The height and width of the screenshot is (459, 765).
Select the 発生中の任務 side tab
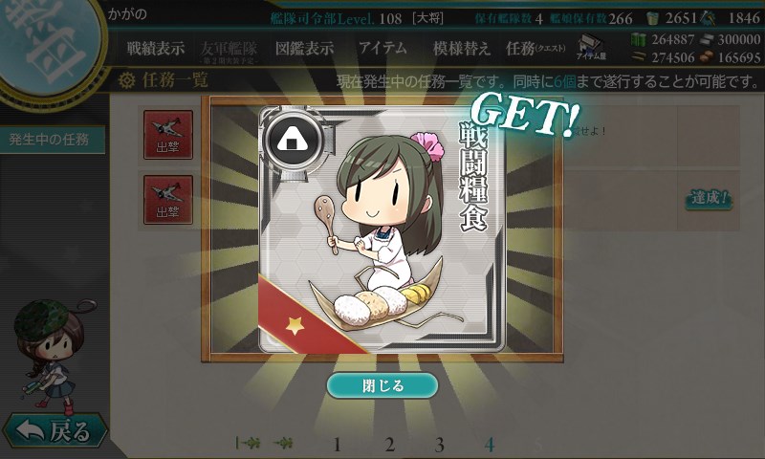(52, 140)
